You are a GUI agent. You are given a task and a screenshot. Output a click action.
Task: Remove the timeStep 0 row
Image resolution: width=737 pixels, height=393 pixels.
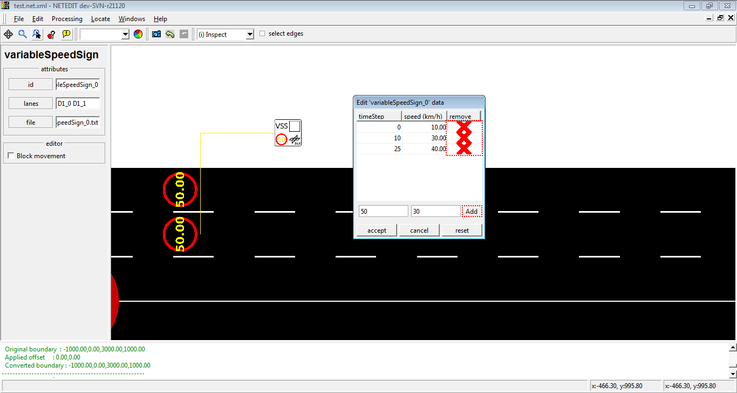463,127
